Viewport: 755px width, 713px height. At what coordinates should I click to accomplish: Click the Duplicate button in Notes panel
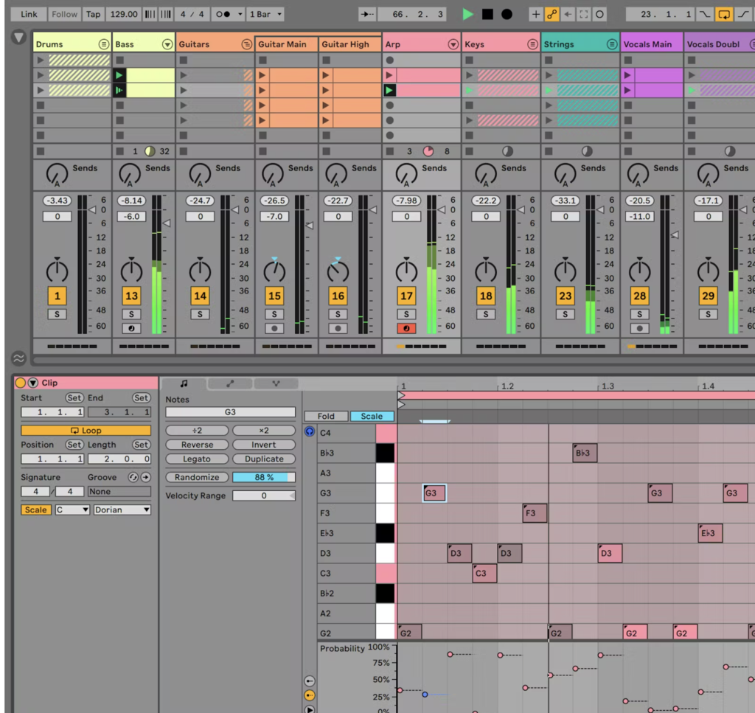(x=264, y=459)
